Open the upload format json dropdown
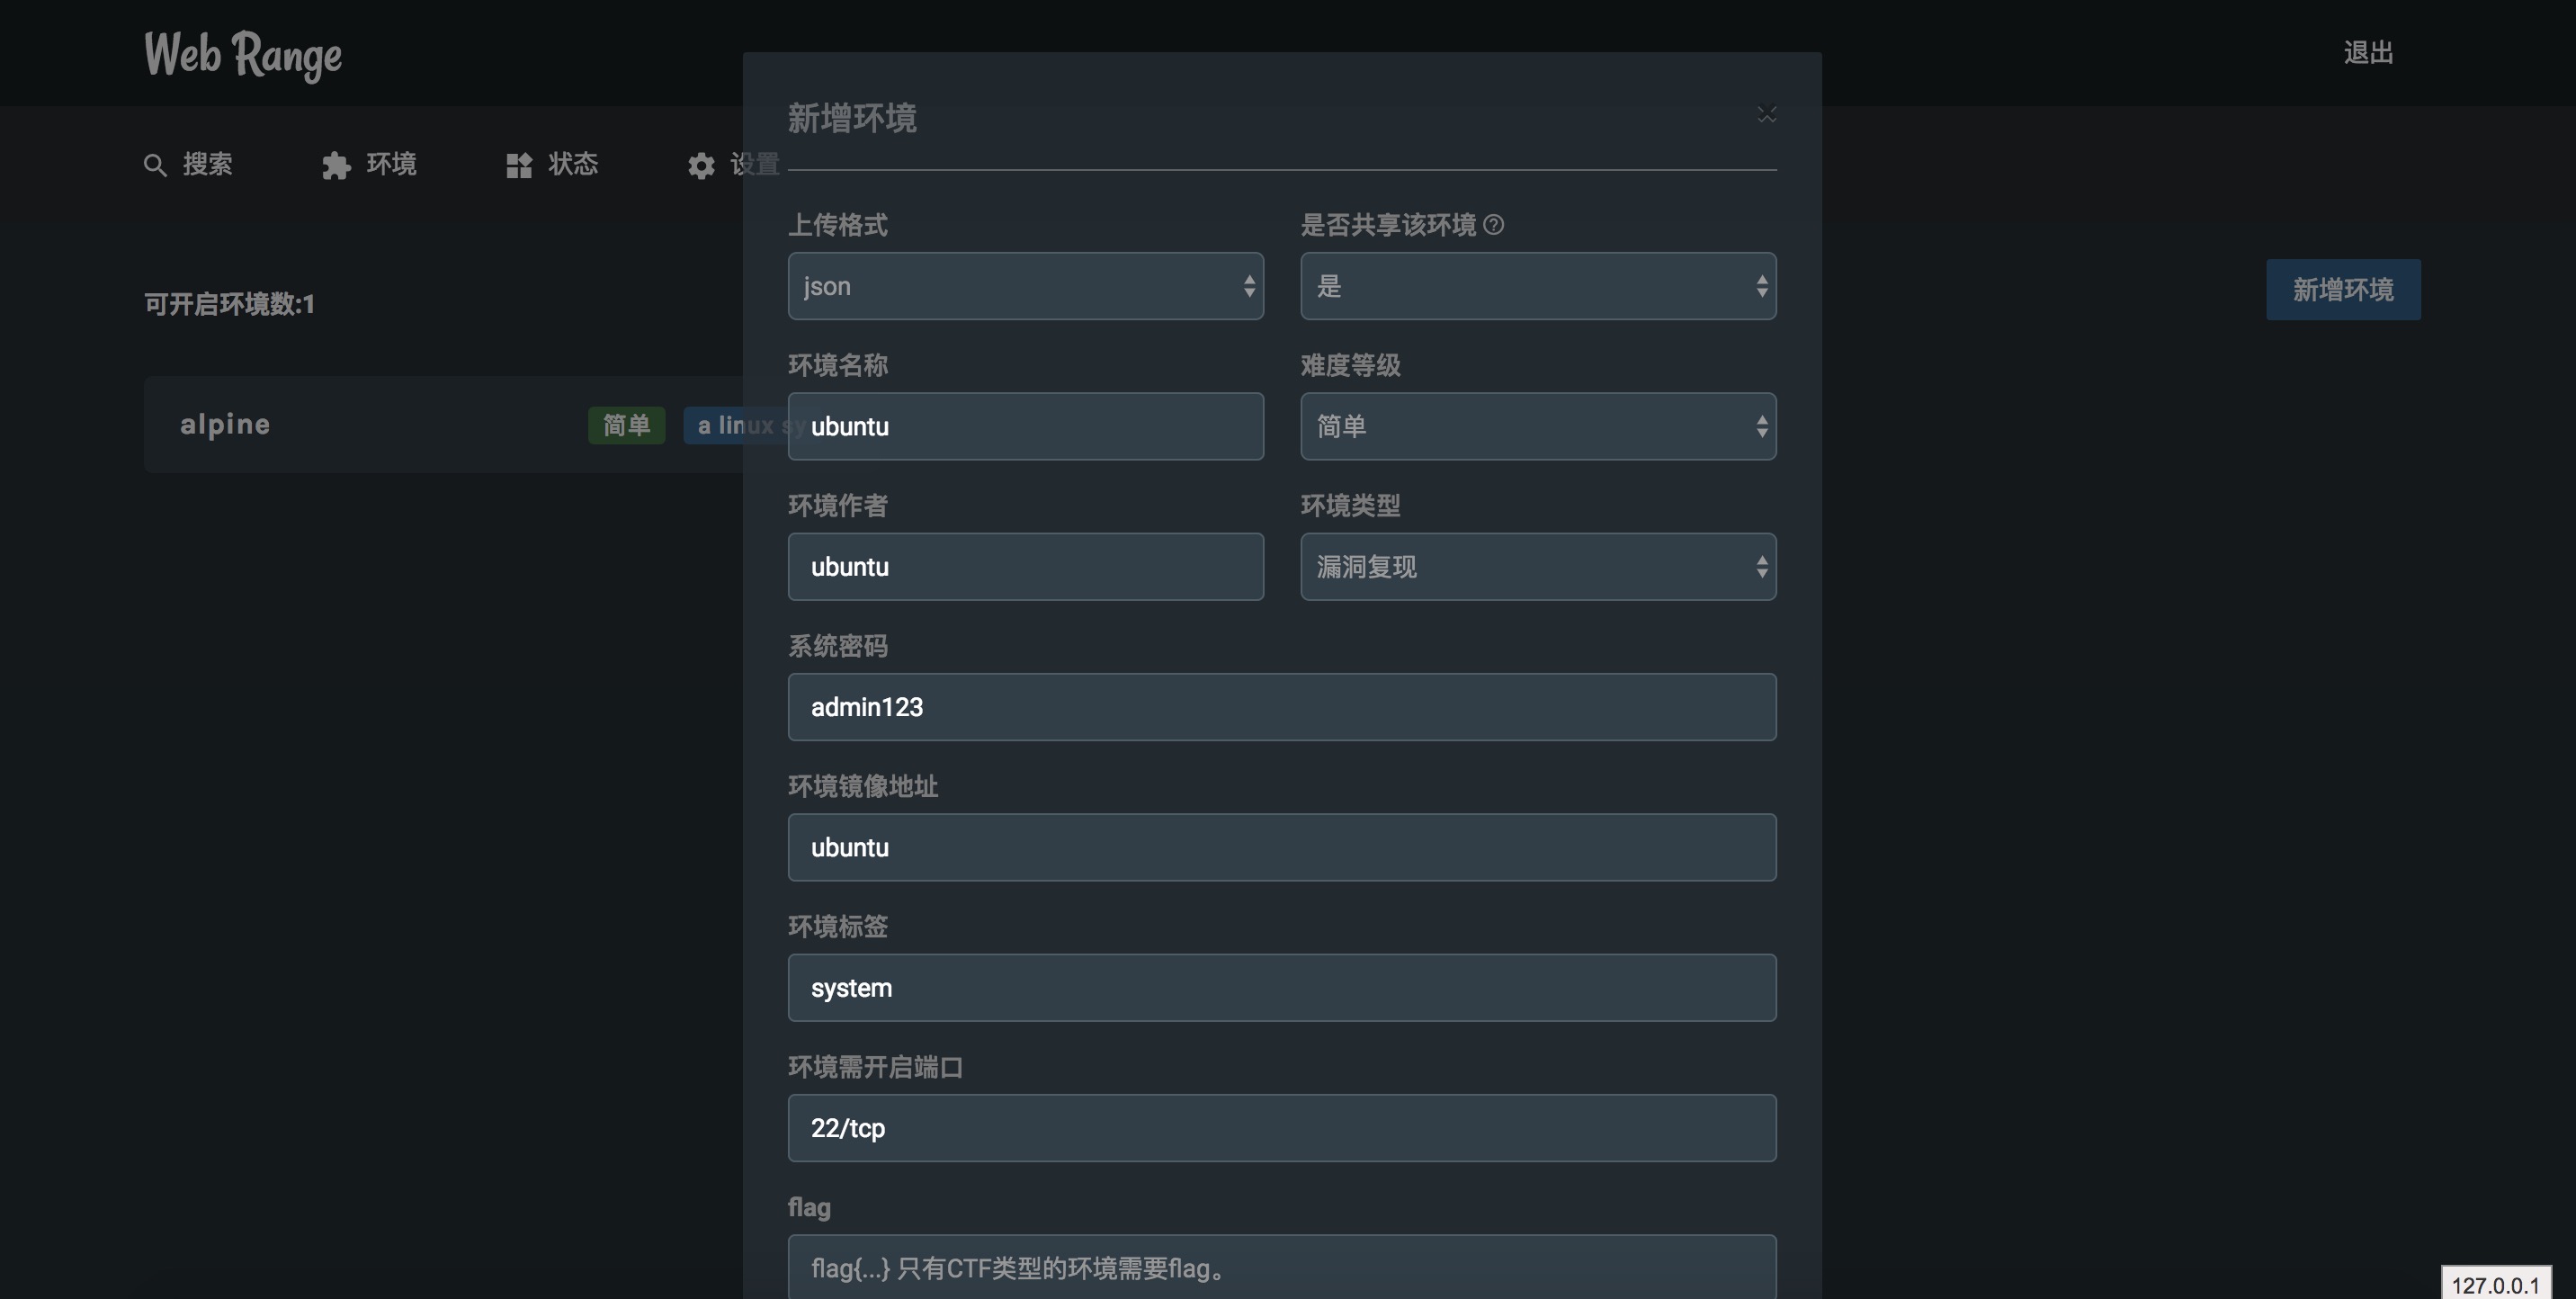The width and height of the screenshot is (2576, 1299). 1025,286
